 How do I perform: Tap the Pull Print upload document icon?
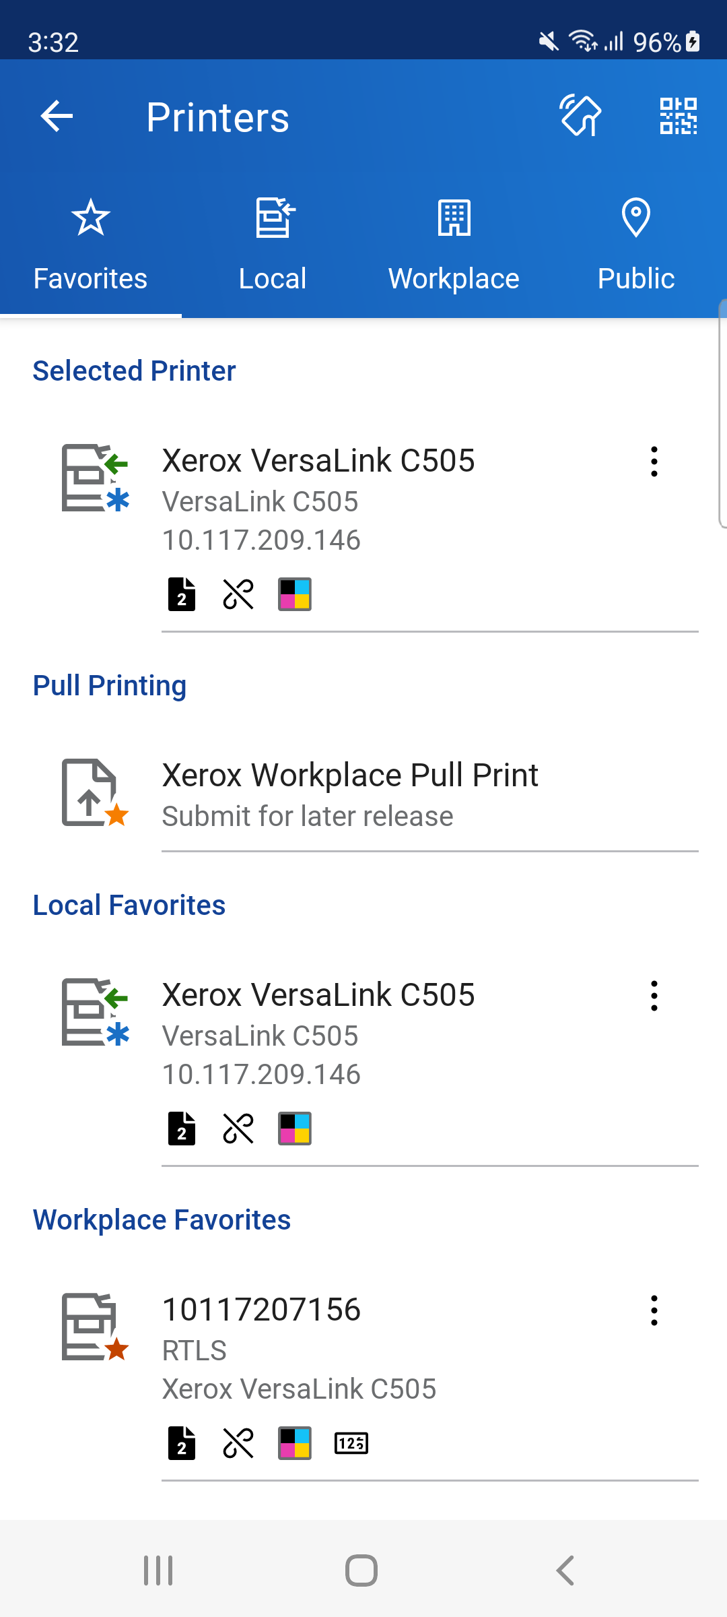click(x=95, y=792)
